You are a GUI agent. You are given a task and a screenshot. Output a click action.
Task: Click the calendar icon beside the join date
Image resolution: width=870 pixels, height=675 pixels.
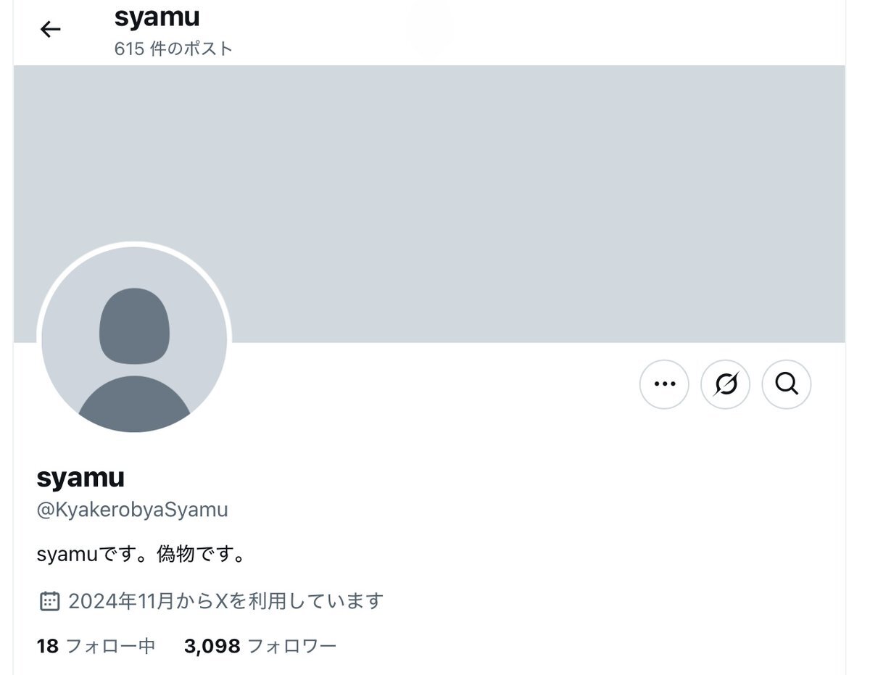point(49,601)
